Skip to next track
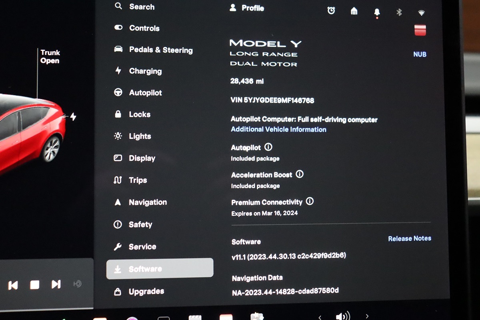480x320 pixels. [x=56, y=284]
